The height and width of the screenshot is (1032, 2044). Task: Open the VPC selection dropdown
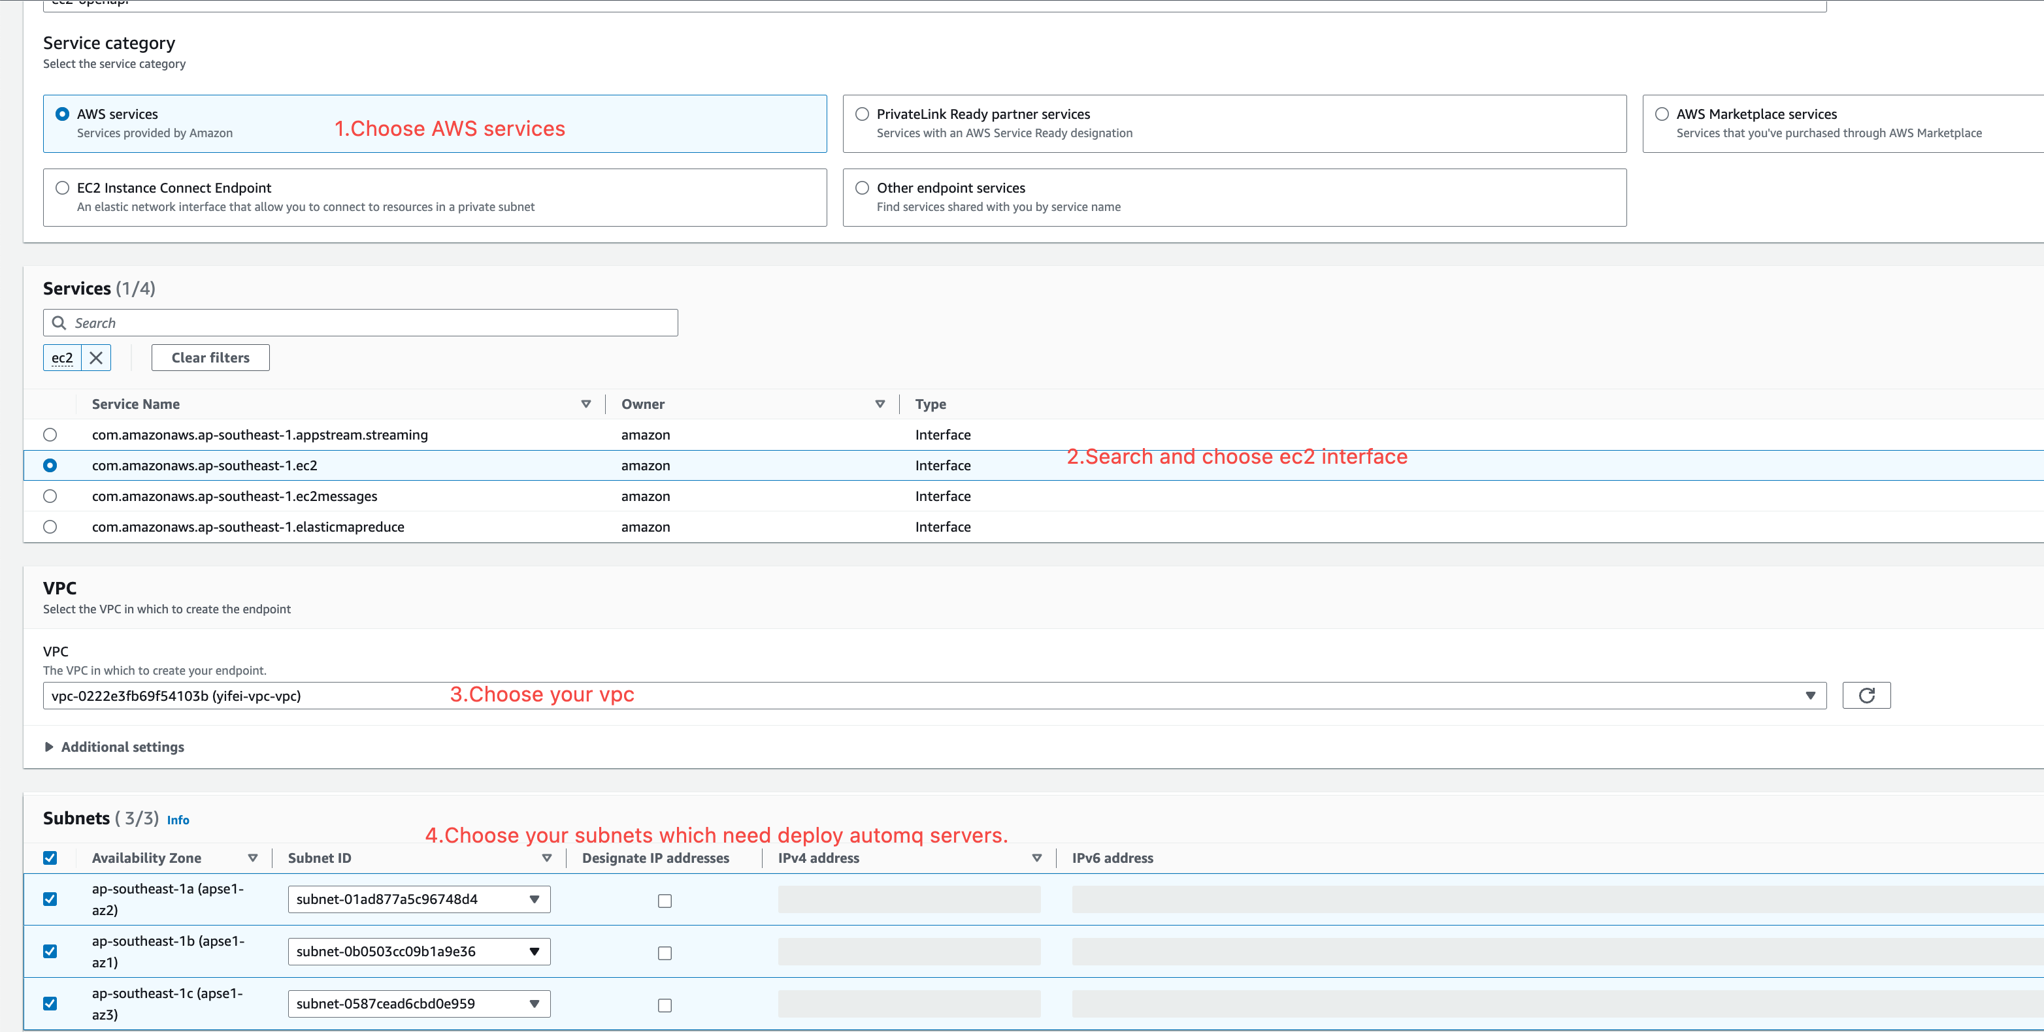click(x=934, y=696)
